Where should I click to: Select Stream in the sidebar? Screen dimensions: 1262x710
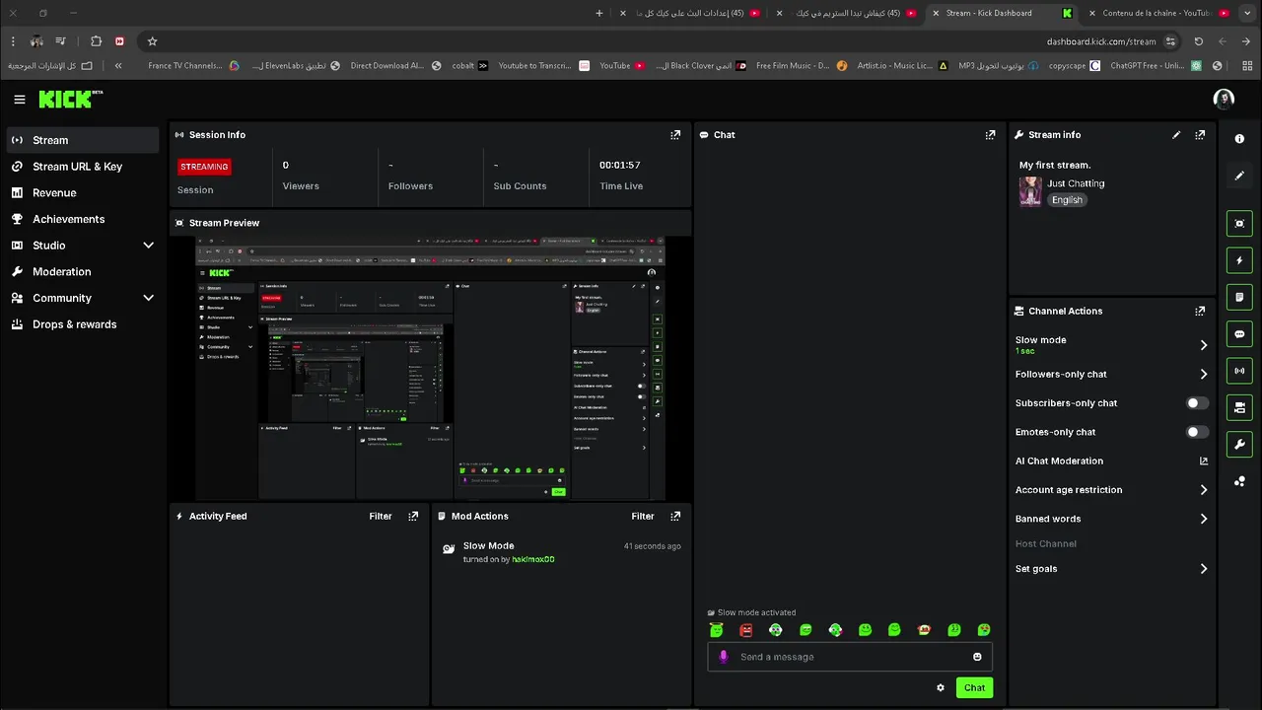click(x=83, y=140)
